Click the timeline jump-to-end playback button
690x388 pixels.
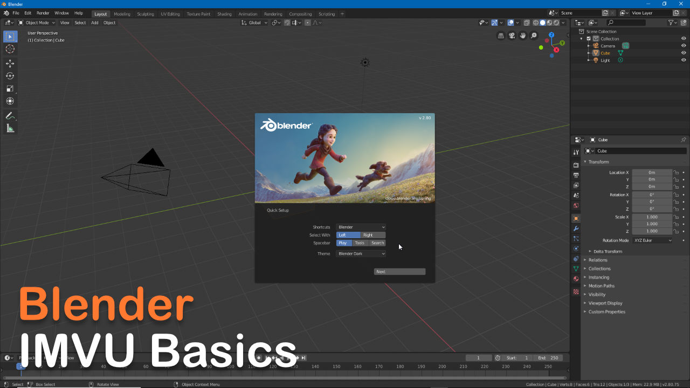pos(303,358)
